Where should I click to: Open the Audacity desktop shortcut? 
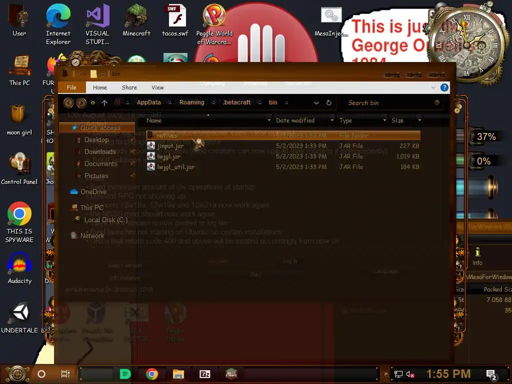point(19,268)
